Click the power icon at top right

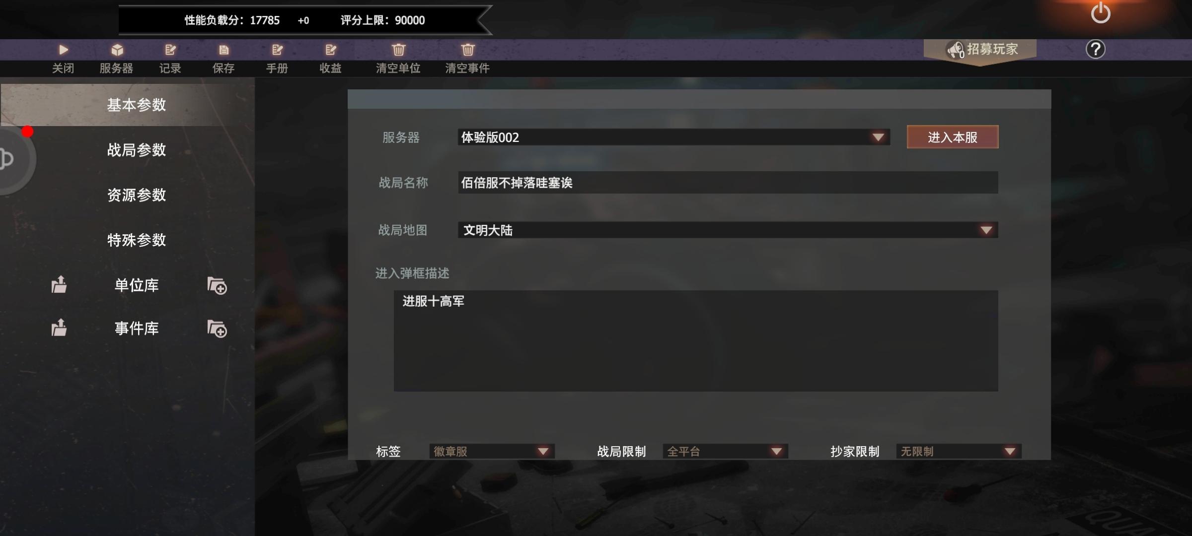tap(1101, 12)
